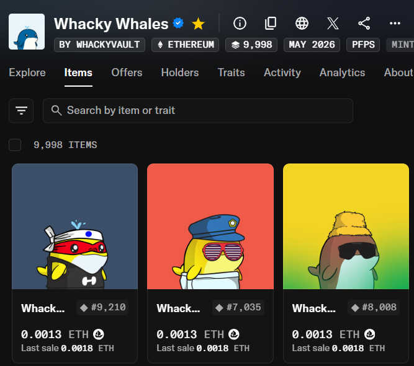Toggle the gold favorite star
This screenshot has width=414, height=366.
point(198,24)
